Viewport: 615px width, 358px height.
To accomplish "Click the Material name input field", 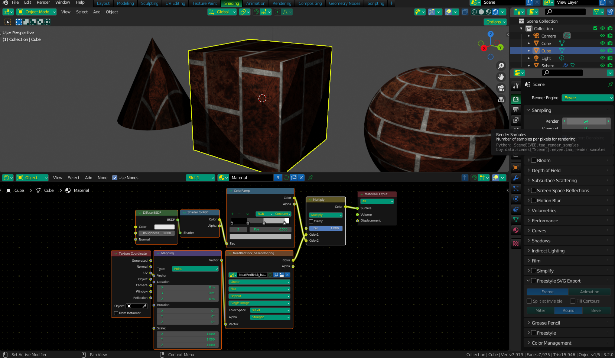I will pos(251,178).
